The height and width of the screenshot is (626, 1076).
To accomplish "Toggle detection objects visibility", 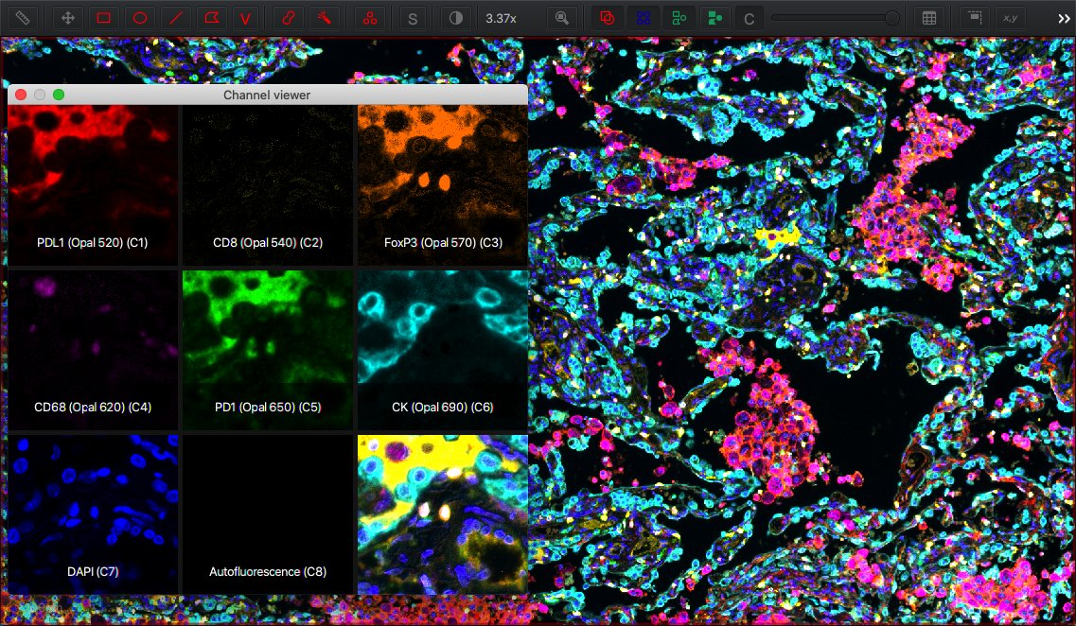I will [x=679, y=18].
